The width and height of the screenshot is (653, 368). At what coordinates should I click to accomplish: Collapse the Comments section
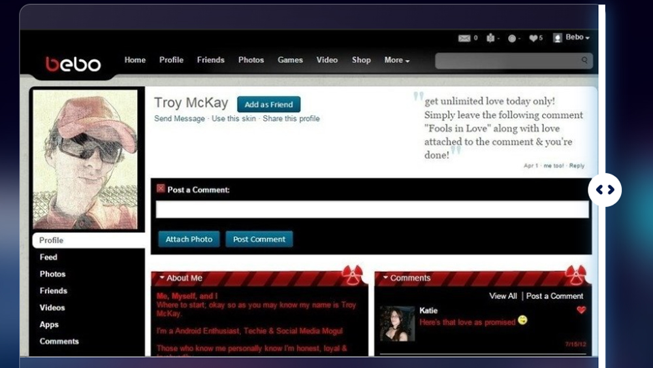(x=386, y=278)
